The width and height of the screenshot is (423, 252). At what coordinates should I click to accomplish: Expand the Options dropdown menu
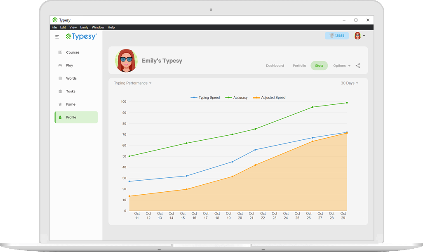(x=341, y=66)
